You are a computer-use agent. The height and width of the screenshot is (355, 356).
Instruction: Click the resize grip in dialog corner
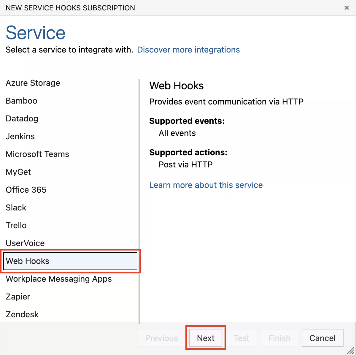click(x=351, y=351)
